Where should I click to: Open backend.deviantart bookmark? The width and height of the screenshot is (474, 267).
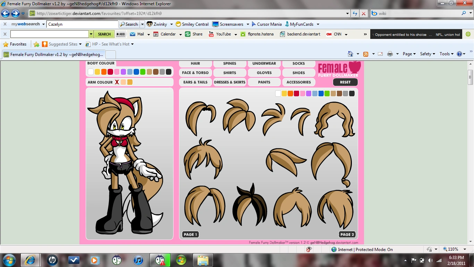click(300, 34)
